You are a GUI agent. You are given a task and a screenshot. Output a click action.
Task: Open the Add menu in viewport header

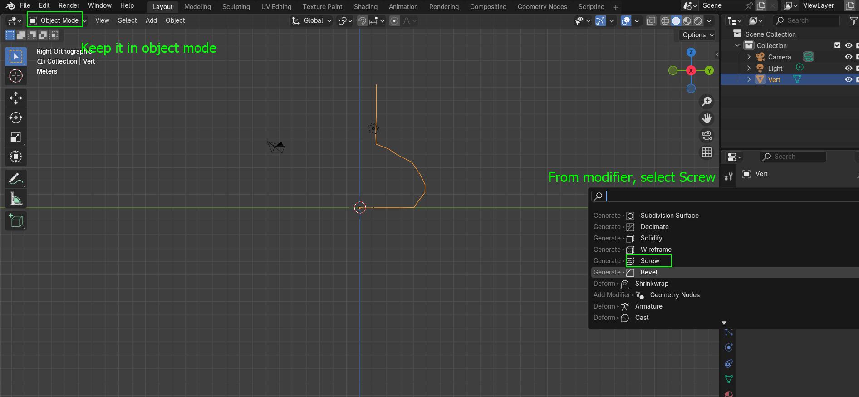[151, 20]
